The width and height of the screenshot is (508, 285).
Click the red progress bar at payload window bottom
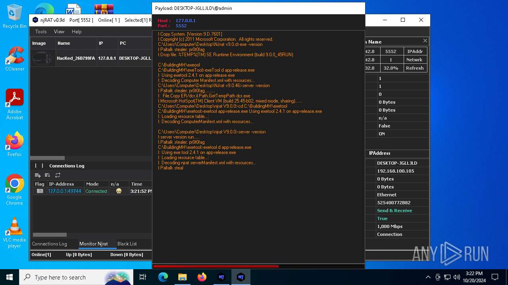click(x=216, y=266)
